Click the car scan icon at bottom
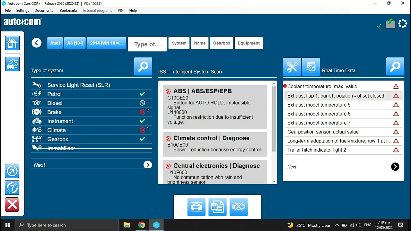 (x=197, y=207)
